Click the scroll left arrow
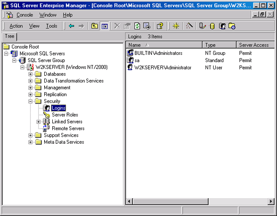Screen dimensions: 277x216 pyautogui.click(x=129, y=201)
